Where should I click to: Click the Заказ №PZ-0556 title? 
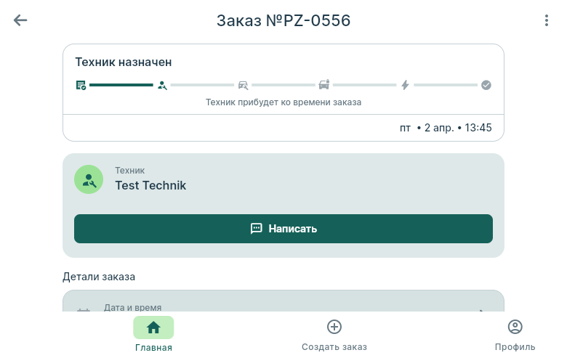(283, 20)
